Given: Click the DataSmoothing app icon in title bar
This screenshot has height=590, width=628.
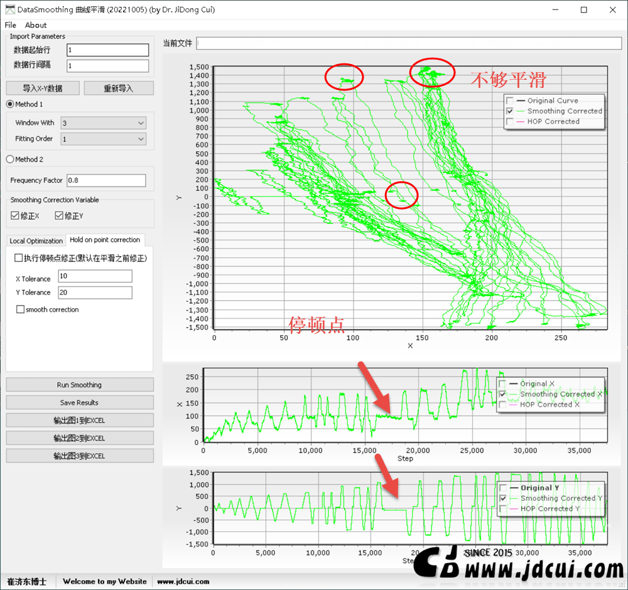Looking at the screenshot, I should [x=9, y=9].
